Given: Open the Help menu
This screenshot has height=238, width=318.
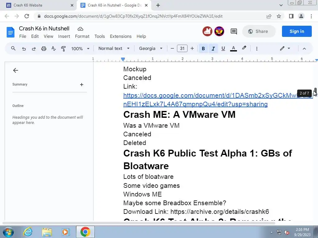Looking at the screenshot, I should point(141,36).
